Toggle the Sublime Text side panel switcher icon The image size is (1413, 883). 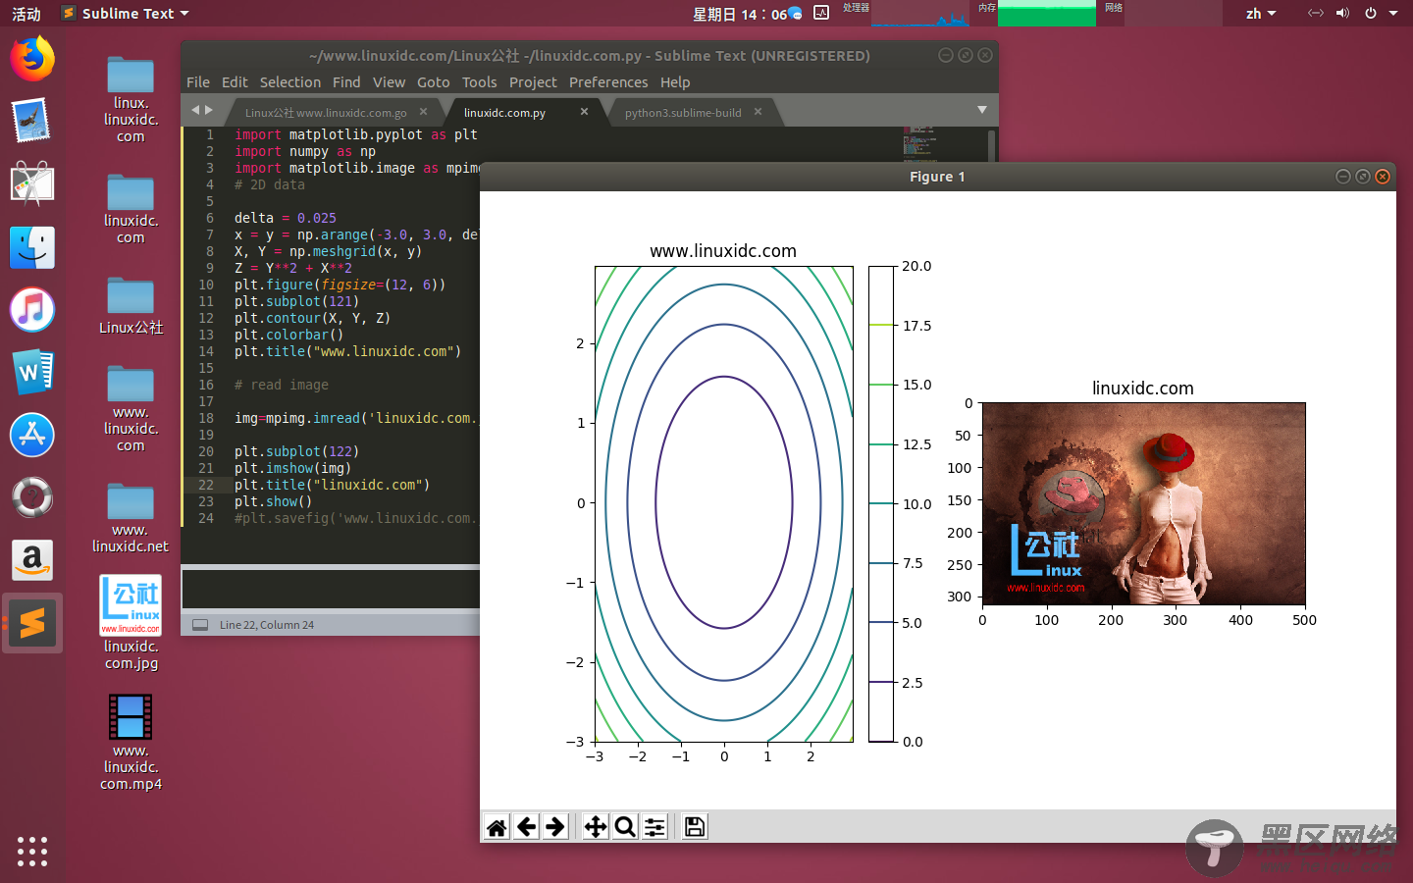pyautogui.click(x=200, y=625)
